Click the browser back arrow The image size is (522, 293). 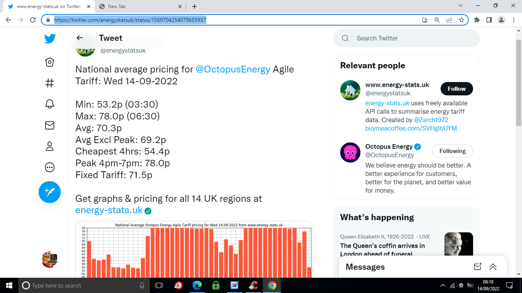[8, 20]
